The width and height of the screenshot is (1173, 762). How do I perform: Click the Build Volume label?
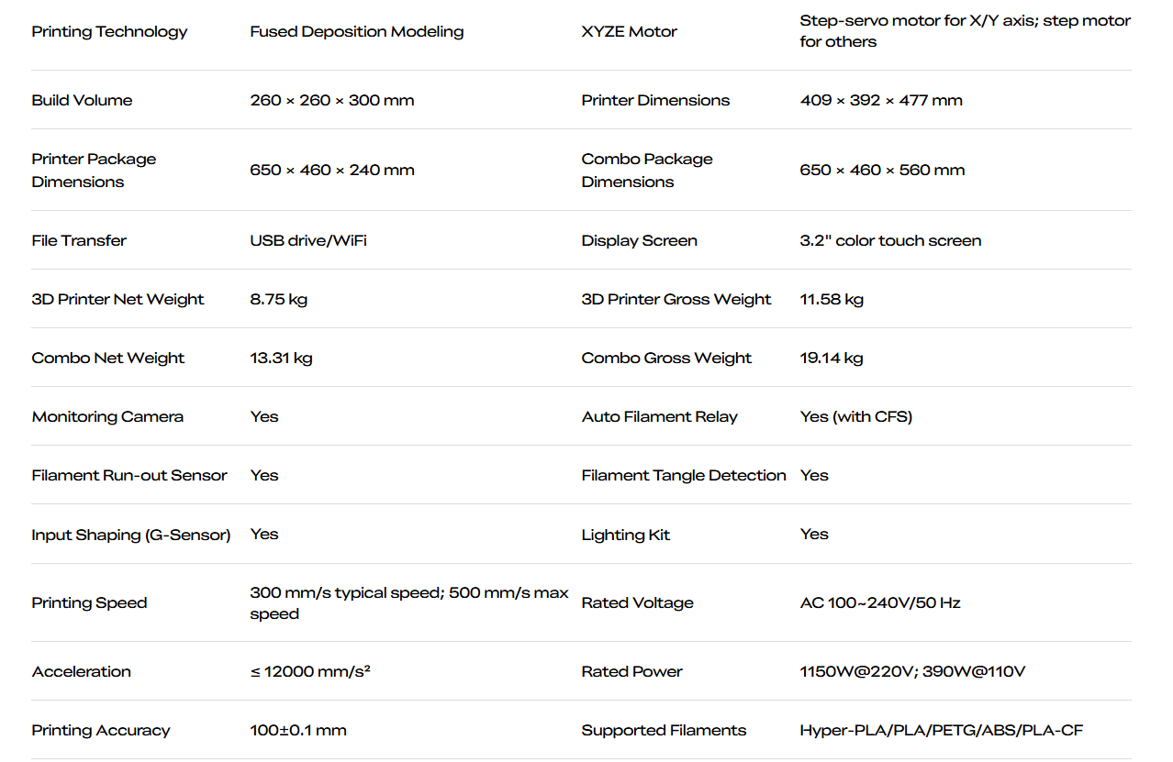tap(82, 101)
